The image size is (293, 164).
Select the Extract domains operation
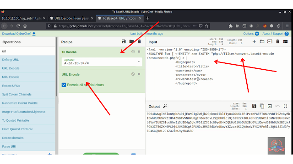[x=27, y=138]
